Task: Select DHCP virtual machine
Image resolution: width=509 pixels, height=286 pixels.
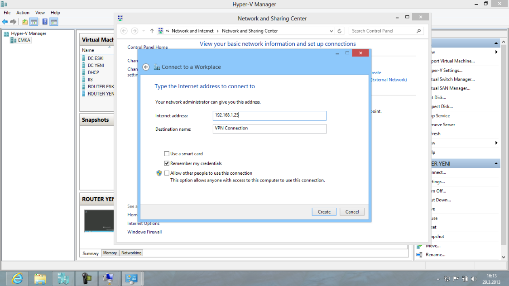Action: 93,73
